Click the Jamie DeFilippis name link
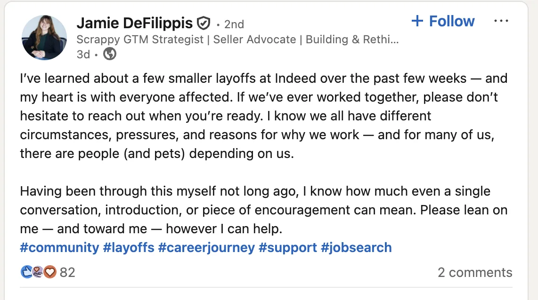This screenshot has width=538, height=300. (135, 23)
